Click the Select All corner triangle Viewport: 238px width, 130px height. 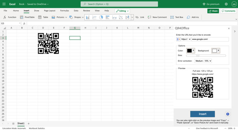(x=4, y=28)
